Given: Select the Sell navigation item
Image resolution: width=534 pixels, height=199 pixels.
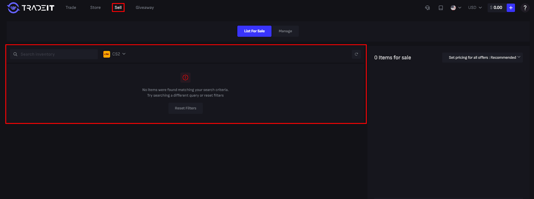Looking at the screenshot, I should click(118, 8).
